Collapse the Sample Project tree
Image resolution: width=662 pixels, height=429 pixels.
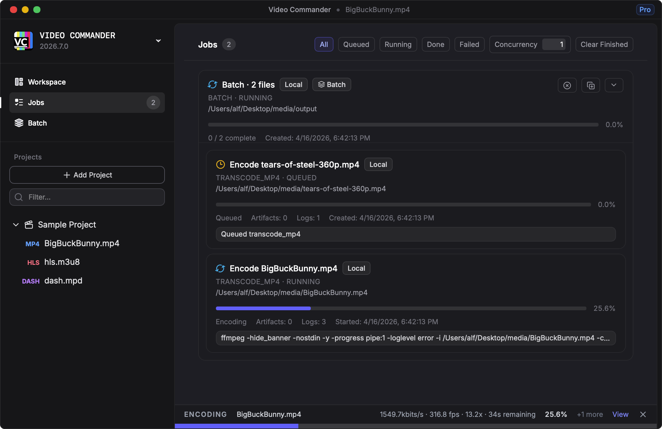tap(16, 225)
